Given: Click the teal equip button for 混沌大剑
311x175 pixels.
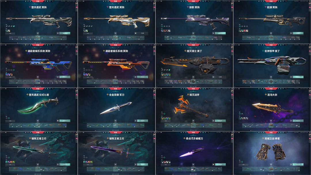Looking at the screenshot, I should click(x=298, y=121).
